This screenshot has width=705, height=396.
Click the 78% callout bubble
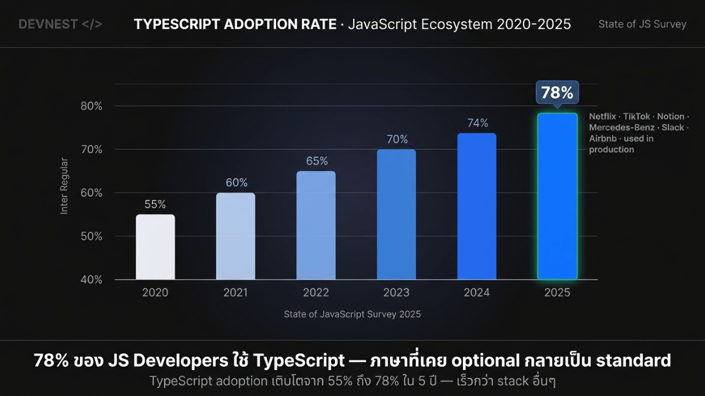coord(557,93)
